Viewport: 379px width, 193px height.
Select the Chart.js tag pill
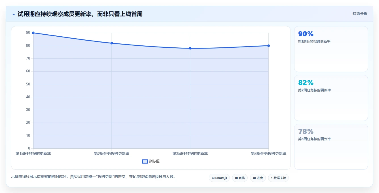219,178
